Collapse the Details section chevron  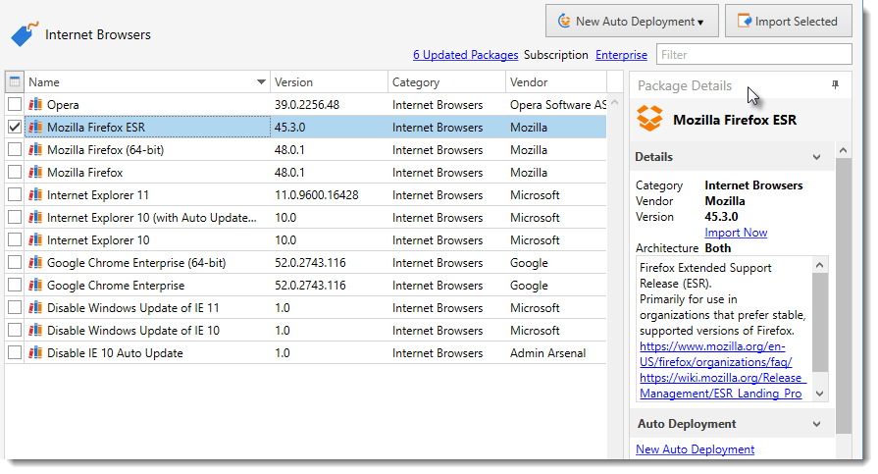point(816,157)
